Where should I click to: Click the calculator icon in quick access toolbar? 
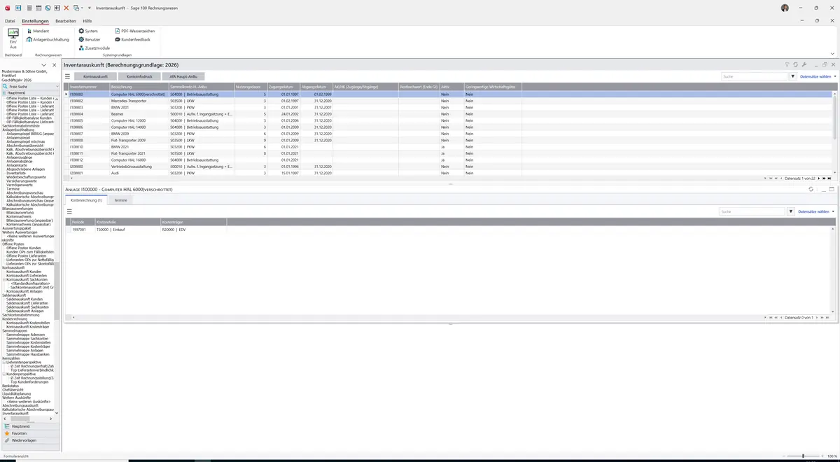29,8
